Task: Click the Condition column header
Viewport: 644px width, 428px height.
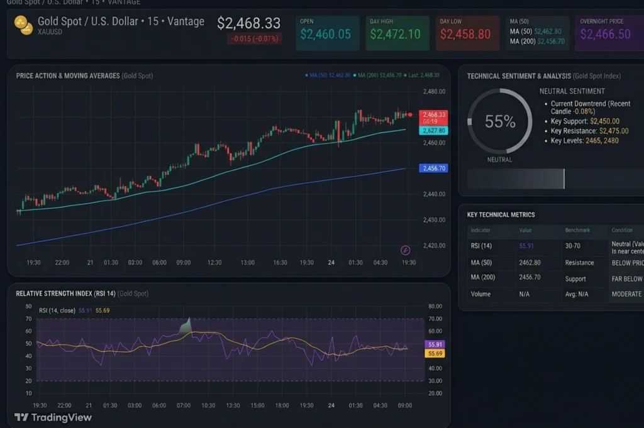Action: point(622,230)
